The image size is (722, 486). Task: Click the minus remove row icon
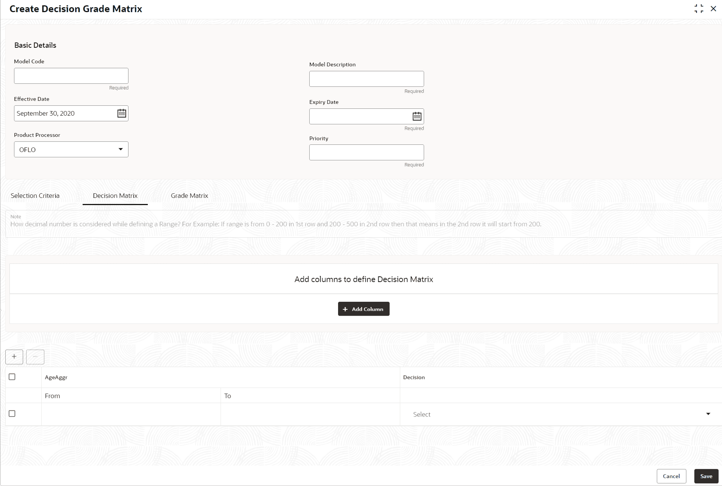[35, 357]
